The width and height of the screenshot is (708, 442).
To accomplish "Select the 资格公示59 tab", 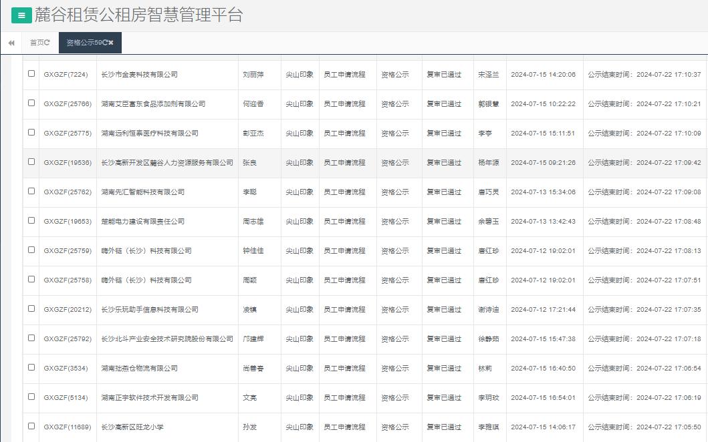I will (84, 43).
